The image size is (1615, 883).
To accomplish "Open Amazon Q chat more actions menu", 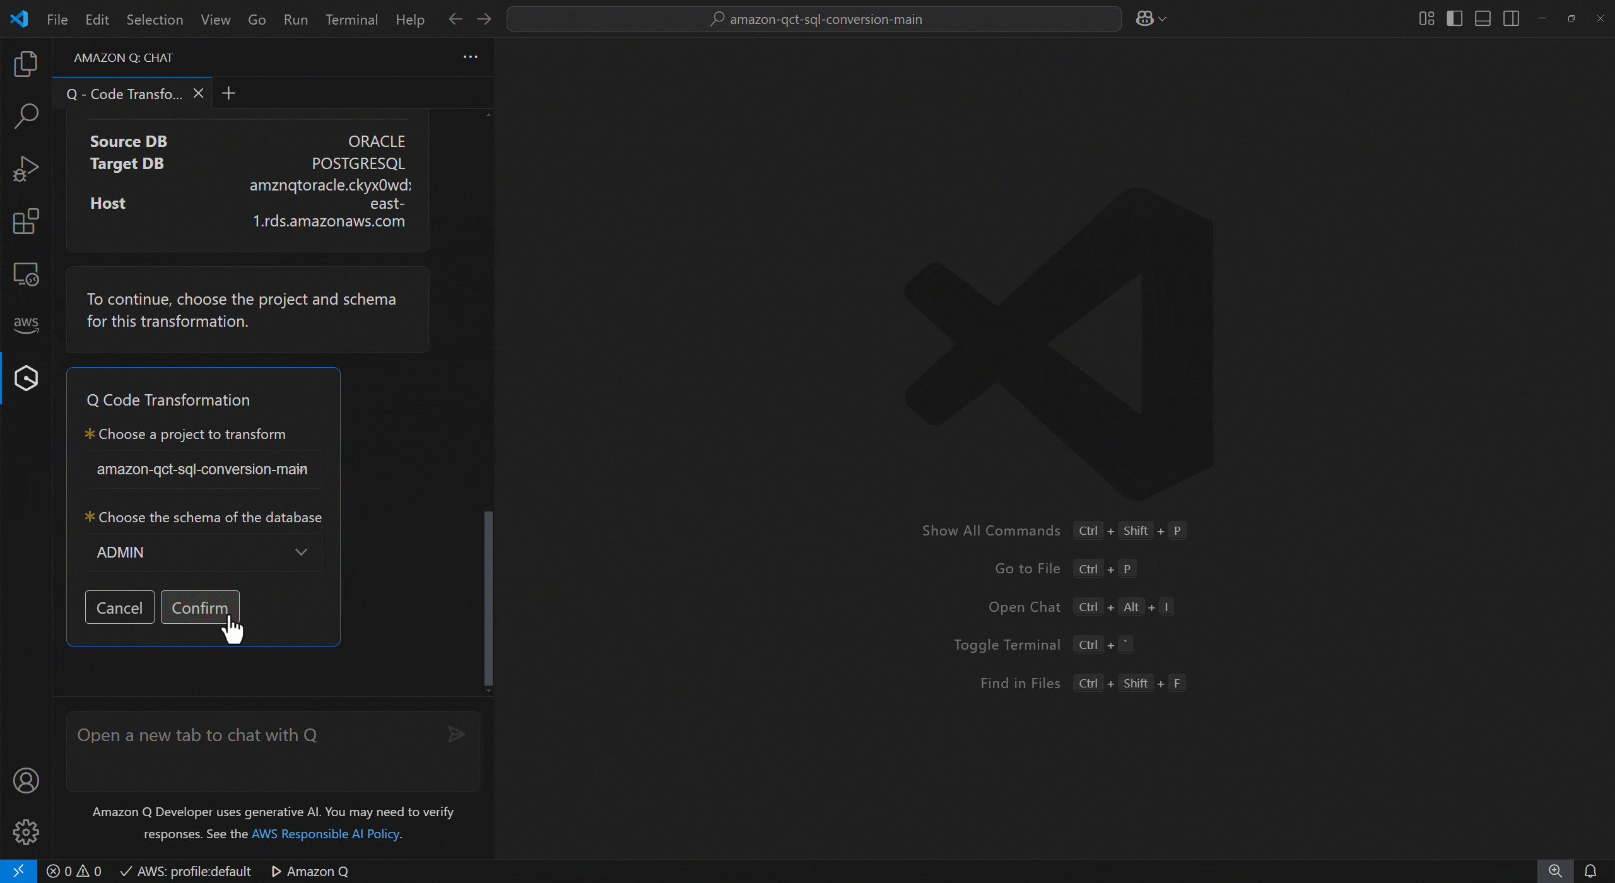I will pos(470,57).
